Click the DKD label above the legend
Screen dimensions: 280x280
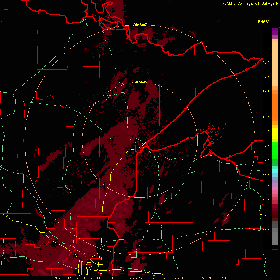pos(273,19)
